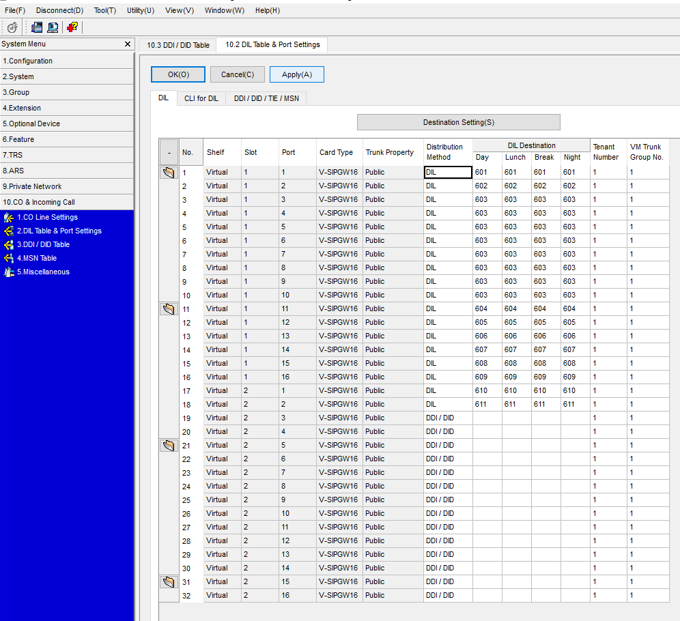Click the Tenant Number cell in row 5

click(608, 227)
